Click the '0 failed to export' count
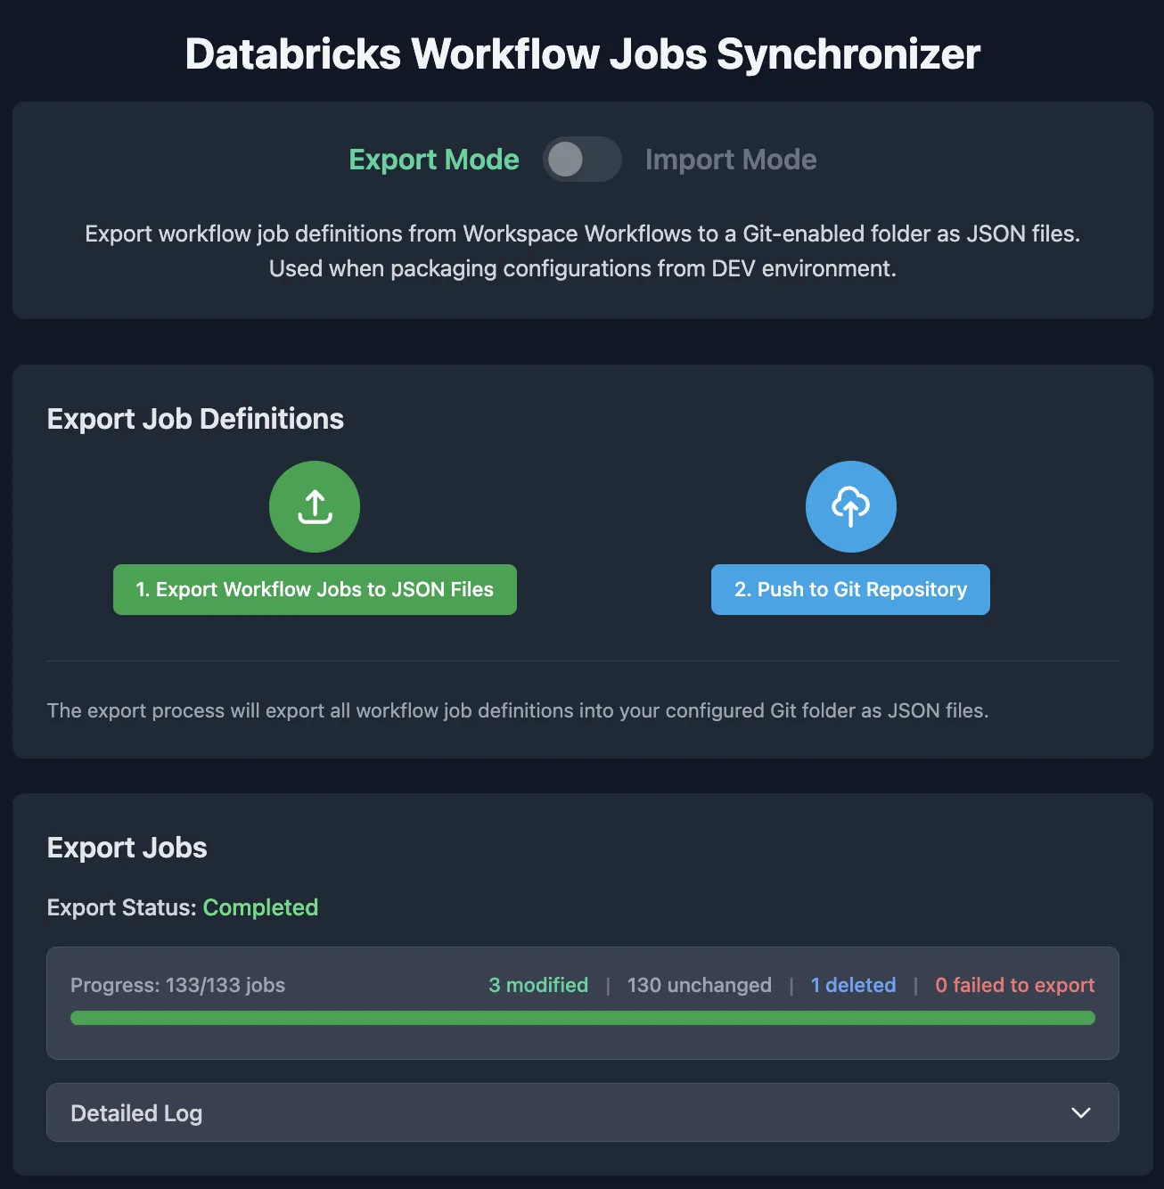 point(1015,985)
